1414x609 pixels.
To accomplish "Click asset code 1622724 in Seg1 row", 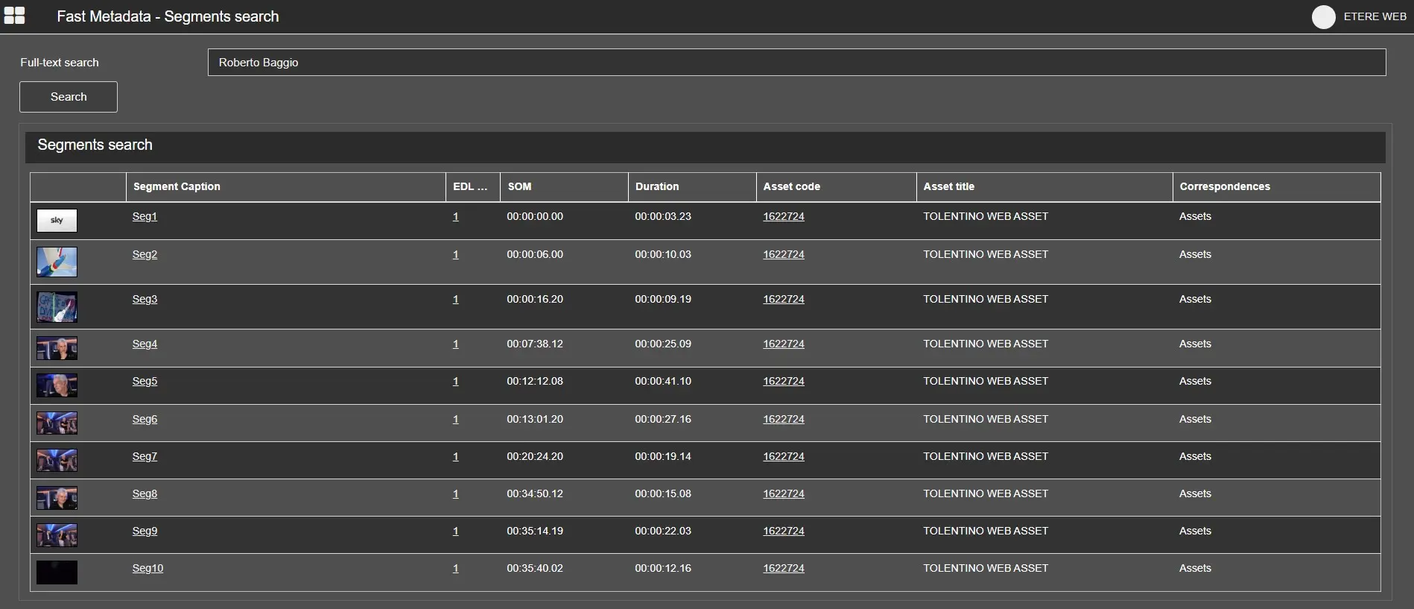I will coord(783,216).
